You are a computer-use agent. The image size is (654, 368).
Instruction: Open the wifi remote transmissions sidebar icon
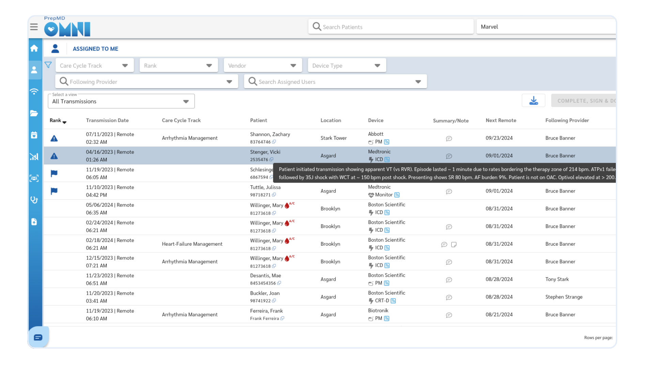pos(34,92)
